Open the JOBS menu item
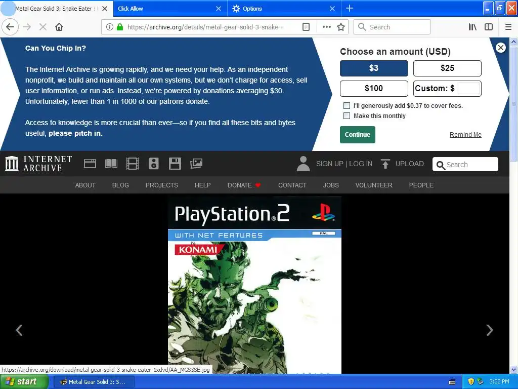The image size is (518, 389). (x=331, y=185)
